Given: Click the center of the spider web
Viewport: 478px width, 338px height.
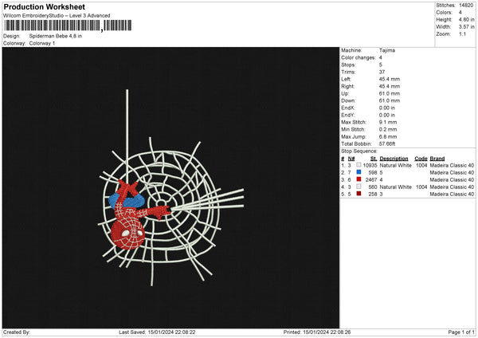Looking at the screenshot, I should click(x=161, y=203).
